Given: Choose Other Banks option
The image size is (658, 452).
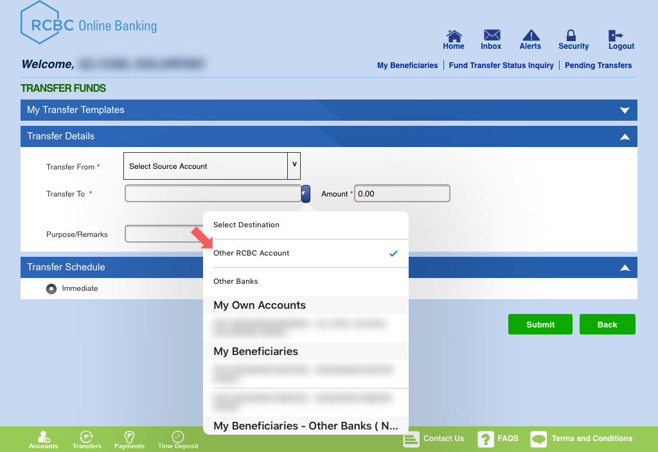Looking at the screenshot, I should [x=306, y=281].
